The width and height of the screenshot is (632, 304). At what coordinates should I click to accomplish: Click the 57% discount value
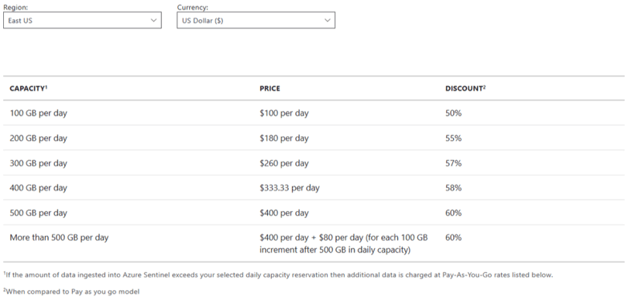tap(453, 163)
